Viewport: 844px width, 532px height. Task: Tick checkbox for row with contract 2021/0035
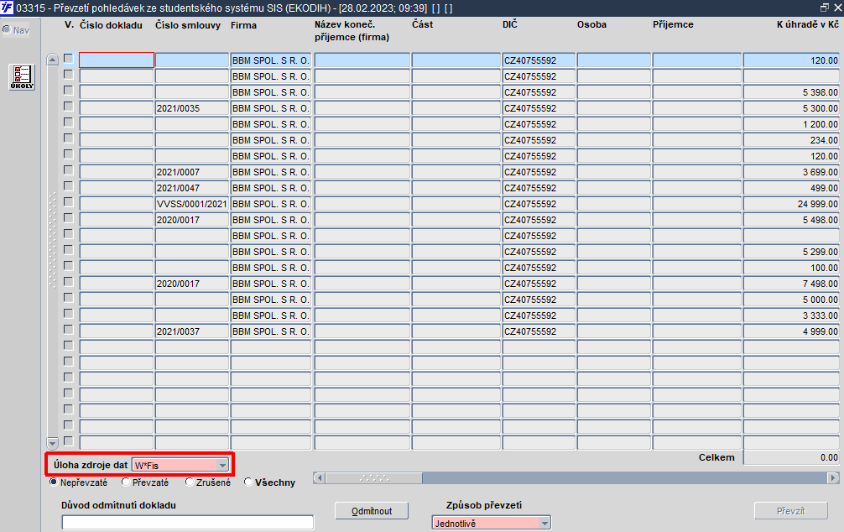click(x=68, y=106)
